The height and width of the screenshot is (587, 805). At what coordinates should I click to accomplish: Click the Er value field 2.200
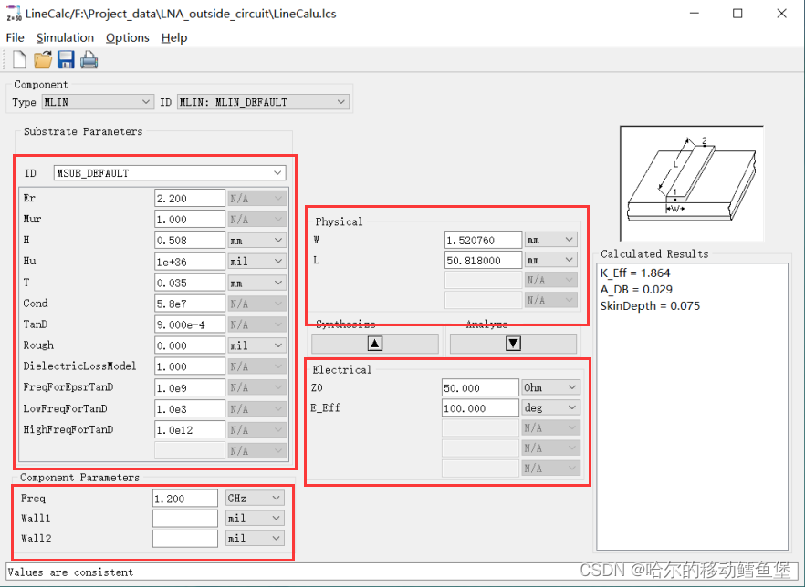[190, 199]
